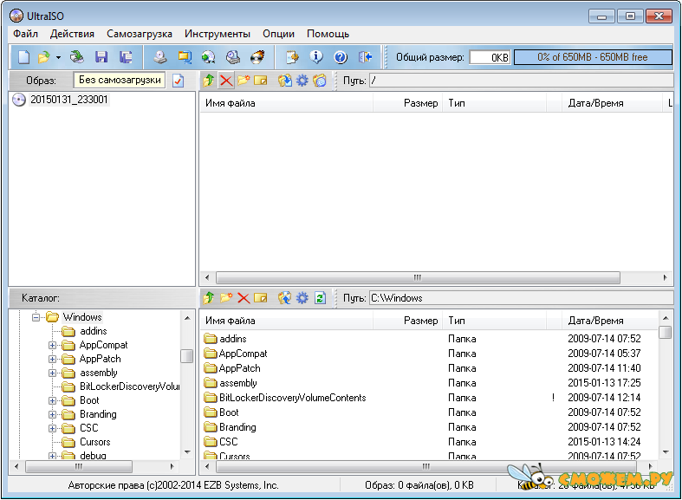Click the Convert image toolbar icon
Screen dimensions: 682x500
pyautogui.click(x=208, y=57)
